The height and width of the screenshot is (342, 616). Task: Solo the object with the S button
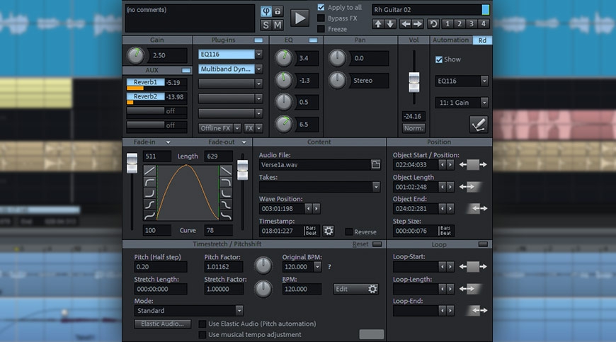pos(266,25)
